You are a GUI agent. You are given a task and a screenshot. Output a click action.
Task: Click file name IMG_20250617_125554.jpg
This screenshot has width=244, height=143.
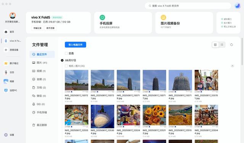point(76,132)
